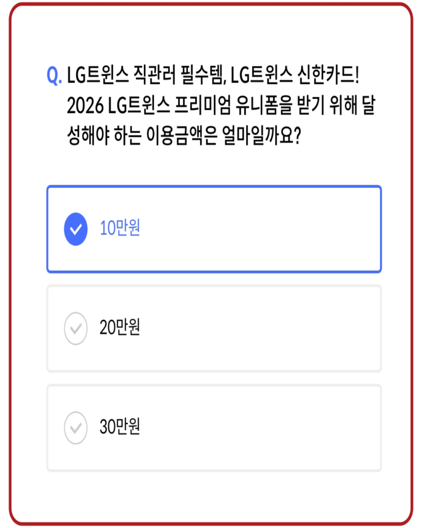Click the blue checkmark icon beside 10만원

click(x=76, y=229)
